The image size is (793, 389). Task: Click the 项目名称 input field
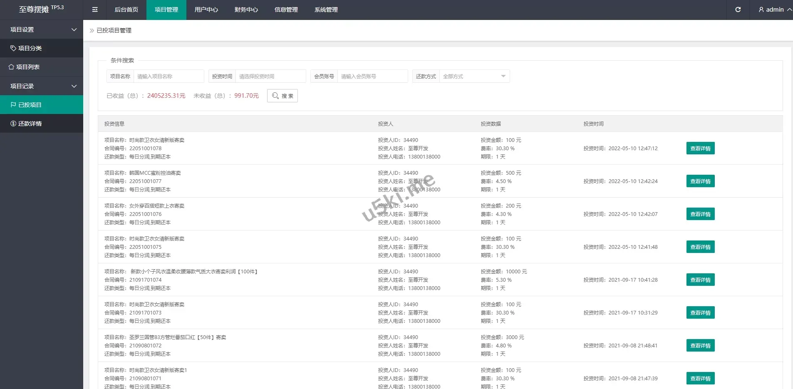tap(169, 77)
